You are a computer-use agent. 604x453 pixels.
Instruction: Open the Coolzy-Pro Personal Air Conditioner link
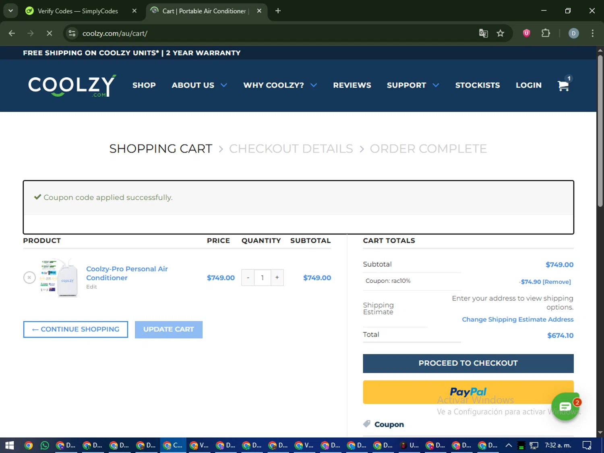[x=127, y=273]
